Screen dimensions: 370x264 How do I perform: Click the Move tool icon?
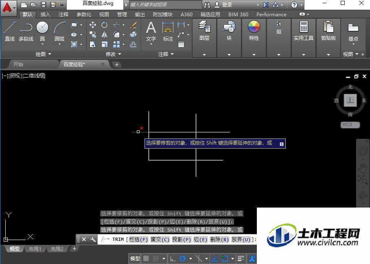[x=93, y=25]
